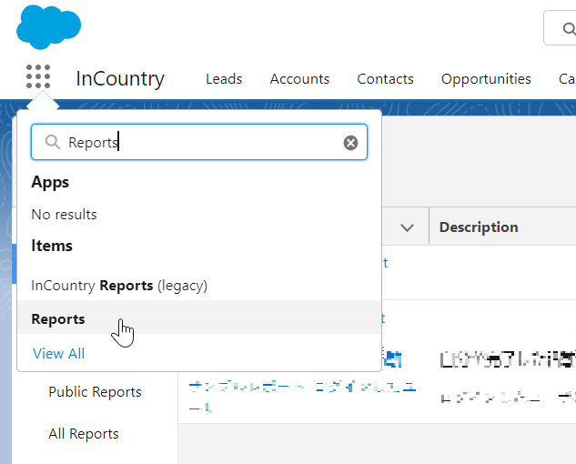Click the global search box at top

[x=560, y=27]
